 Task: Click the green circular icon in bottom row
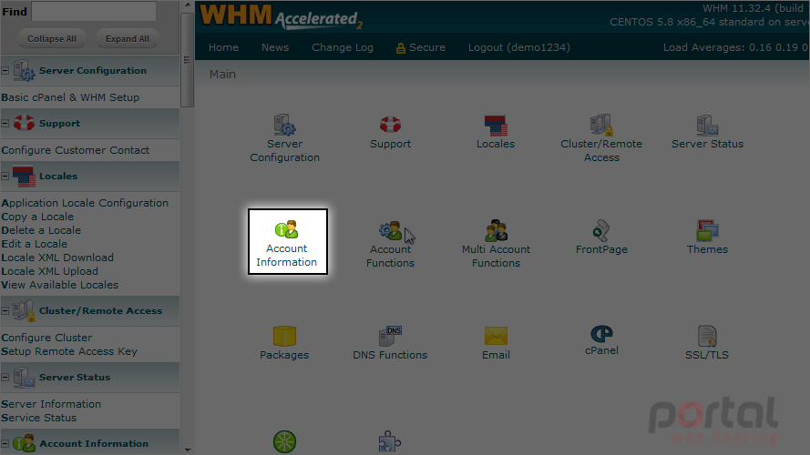click(x=284, y=441)
